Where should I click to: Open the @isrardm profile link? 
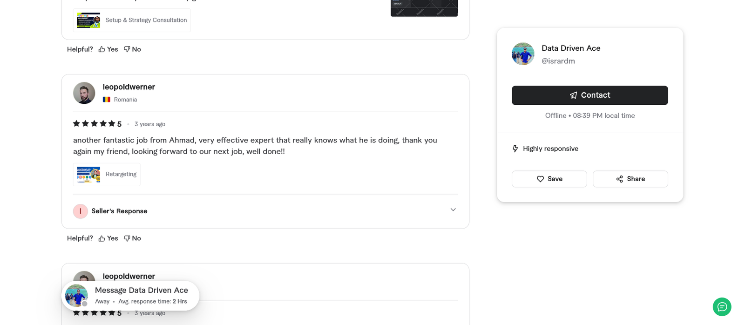(558, 61)
